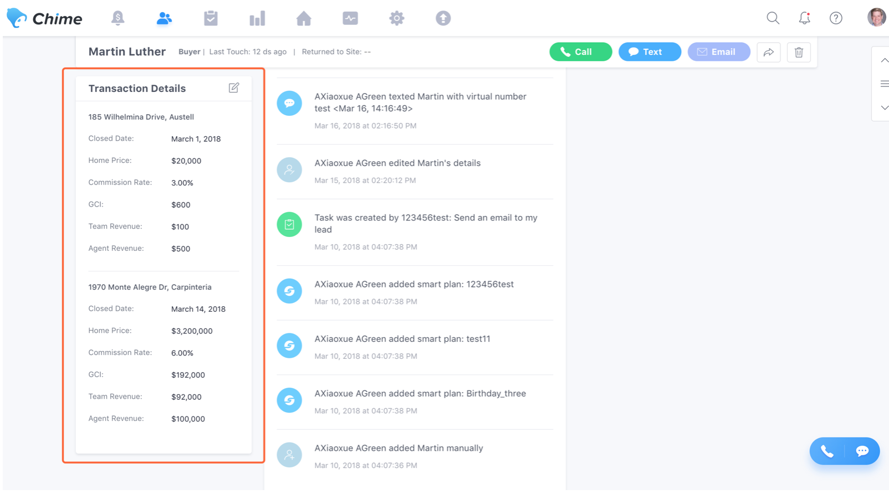This screenshot has height=494, width=889.
Task: Click the floating chat message button
Action: [862, 451]
